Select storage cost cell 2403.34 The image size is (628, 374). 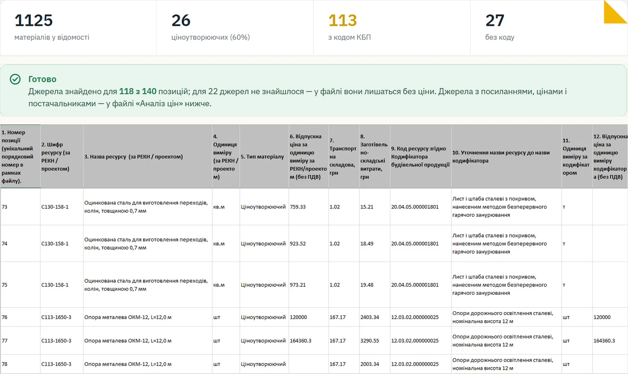(375, 317)
